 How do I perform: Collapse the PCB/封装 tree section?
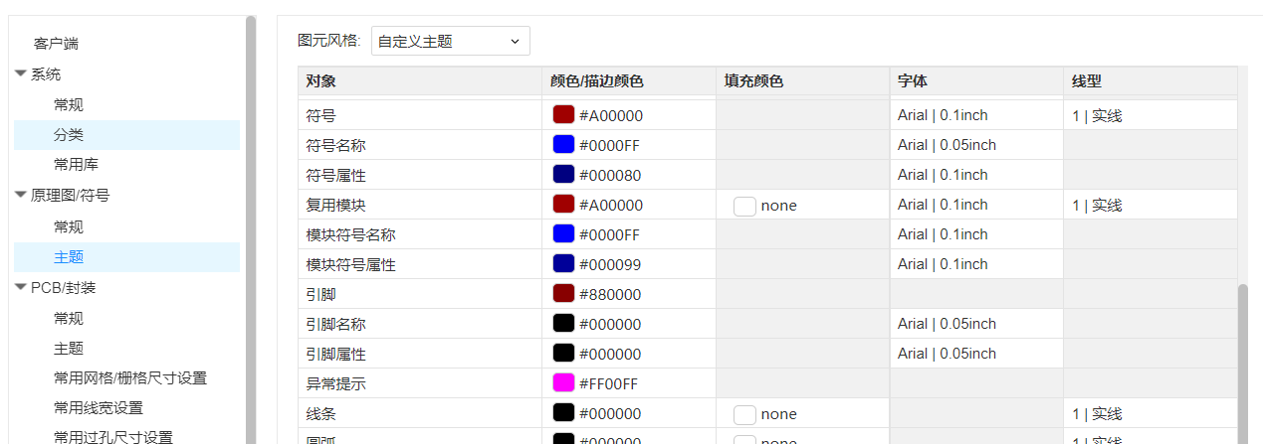[21, 287]
